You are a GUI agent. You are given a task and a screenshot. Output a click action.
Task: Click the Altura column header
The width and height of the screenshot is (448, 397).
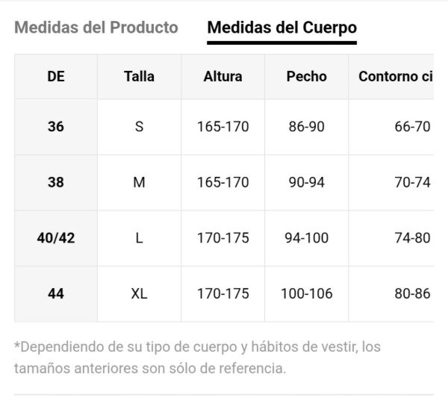point(223,76)
